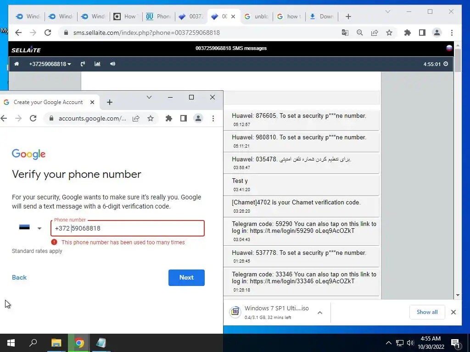This screenshot has height=352, width=470.
Task: Open Extensions puzzle icon in back Chrome window
Action: pyautogui.click(x=408, y=33)
